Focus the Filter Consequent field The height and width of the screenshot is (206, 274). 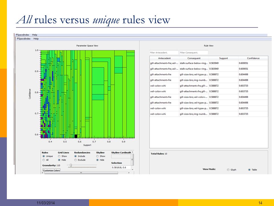(194, 53)
